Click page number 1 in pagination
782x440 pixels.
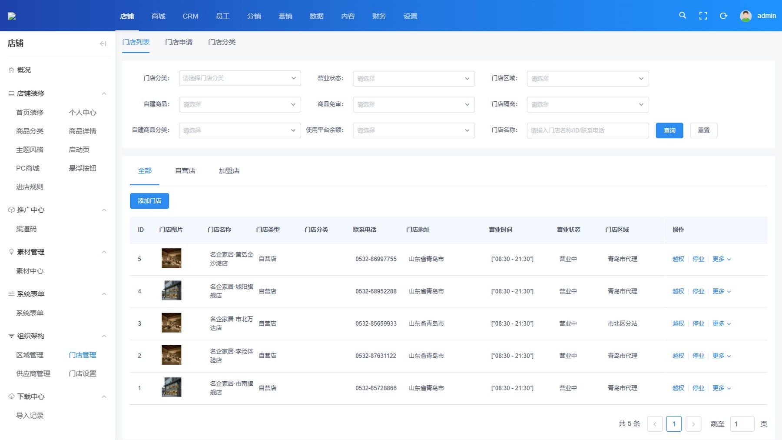674,424
